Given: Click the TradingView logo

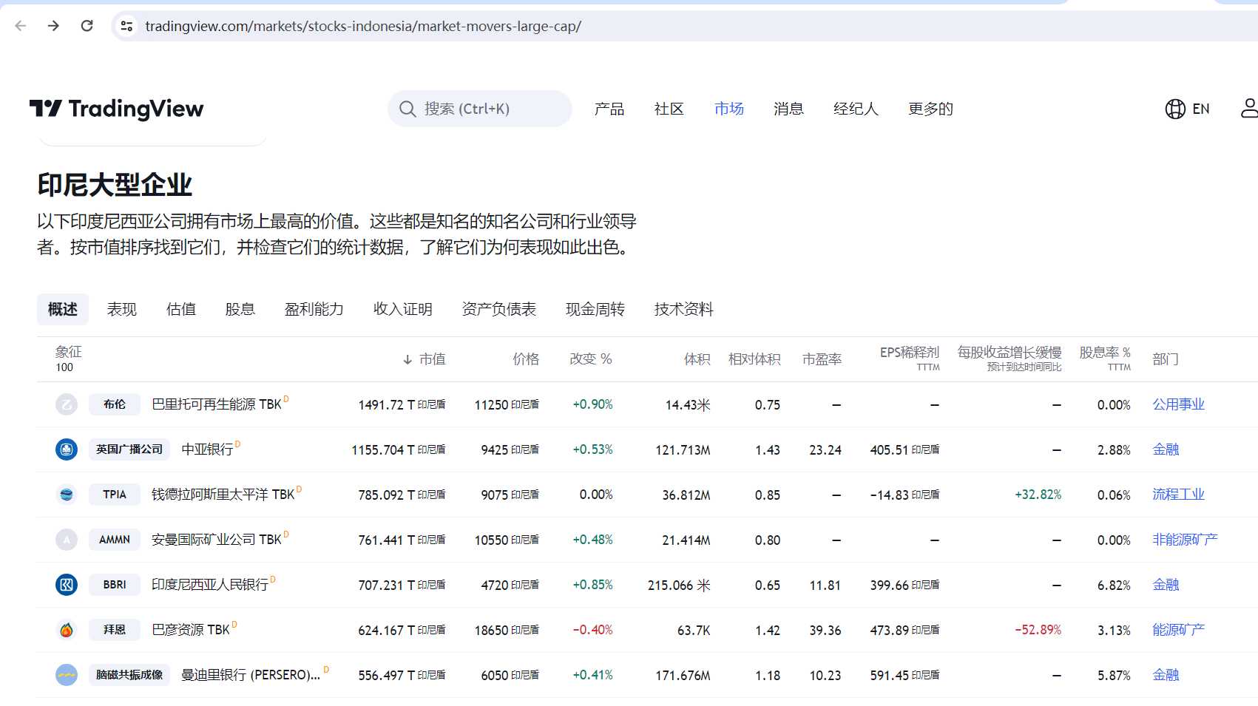Looking at the screenshot, I should coord(116,109).
